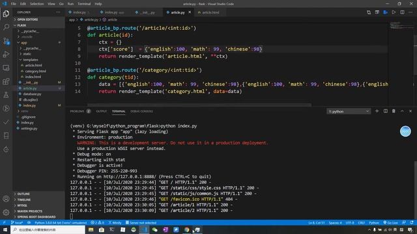Expand the OUTLINE section

[x=38, y=194]
